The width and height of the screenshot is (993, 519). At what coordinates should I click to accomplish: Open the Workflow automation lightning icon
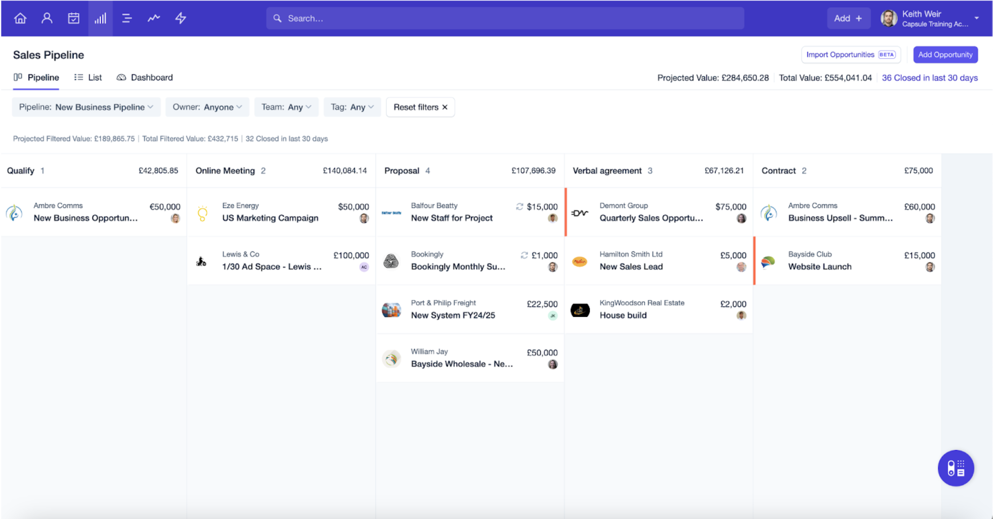coord(180,18)
